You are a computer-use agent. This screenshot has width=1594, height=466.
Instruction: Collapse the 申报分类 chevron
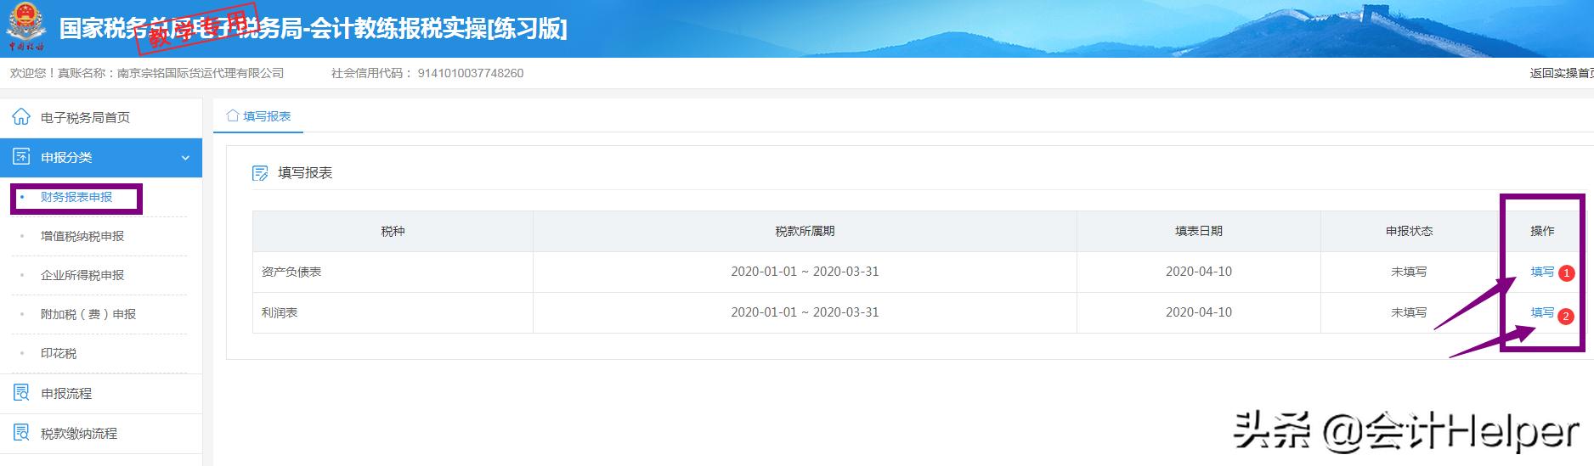[185, 158]
